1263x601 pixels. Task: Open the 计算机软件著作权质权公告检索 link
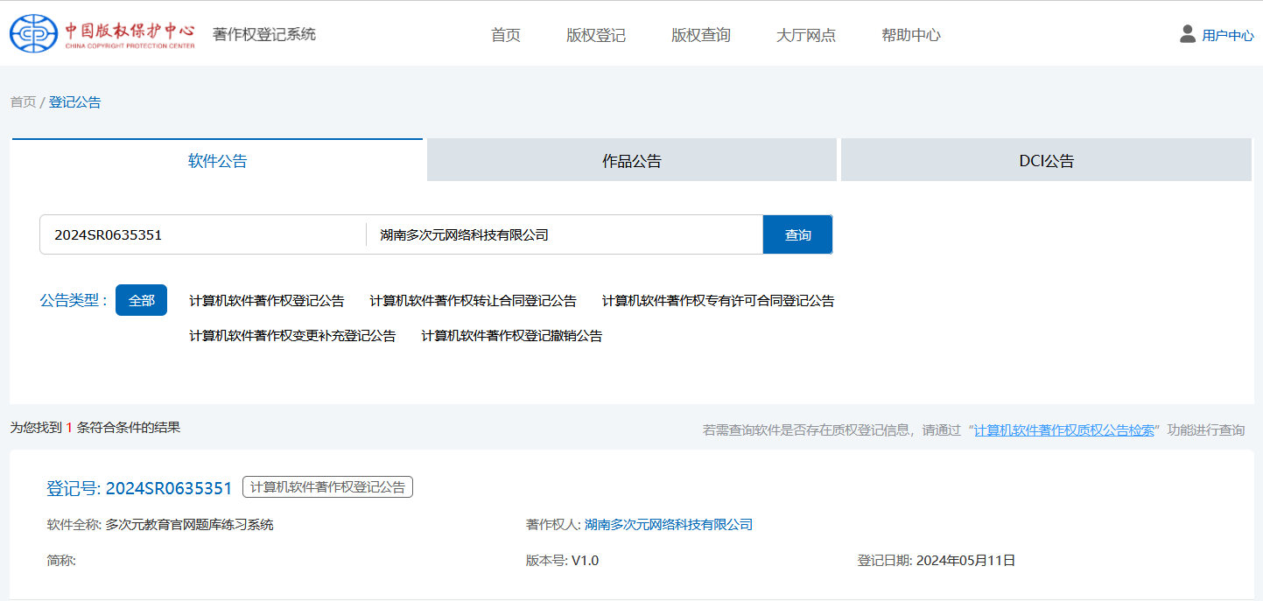coord(1064,430)
